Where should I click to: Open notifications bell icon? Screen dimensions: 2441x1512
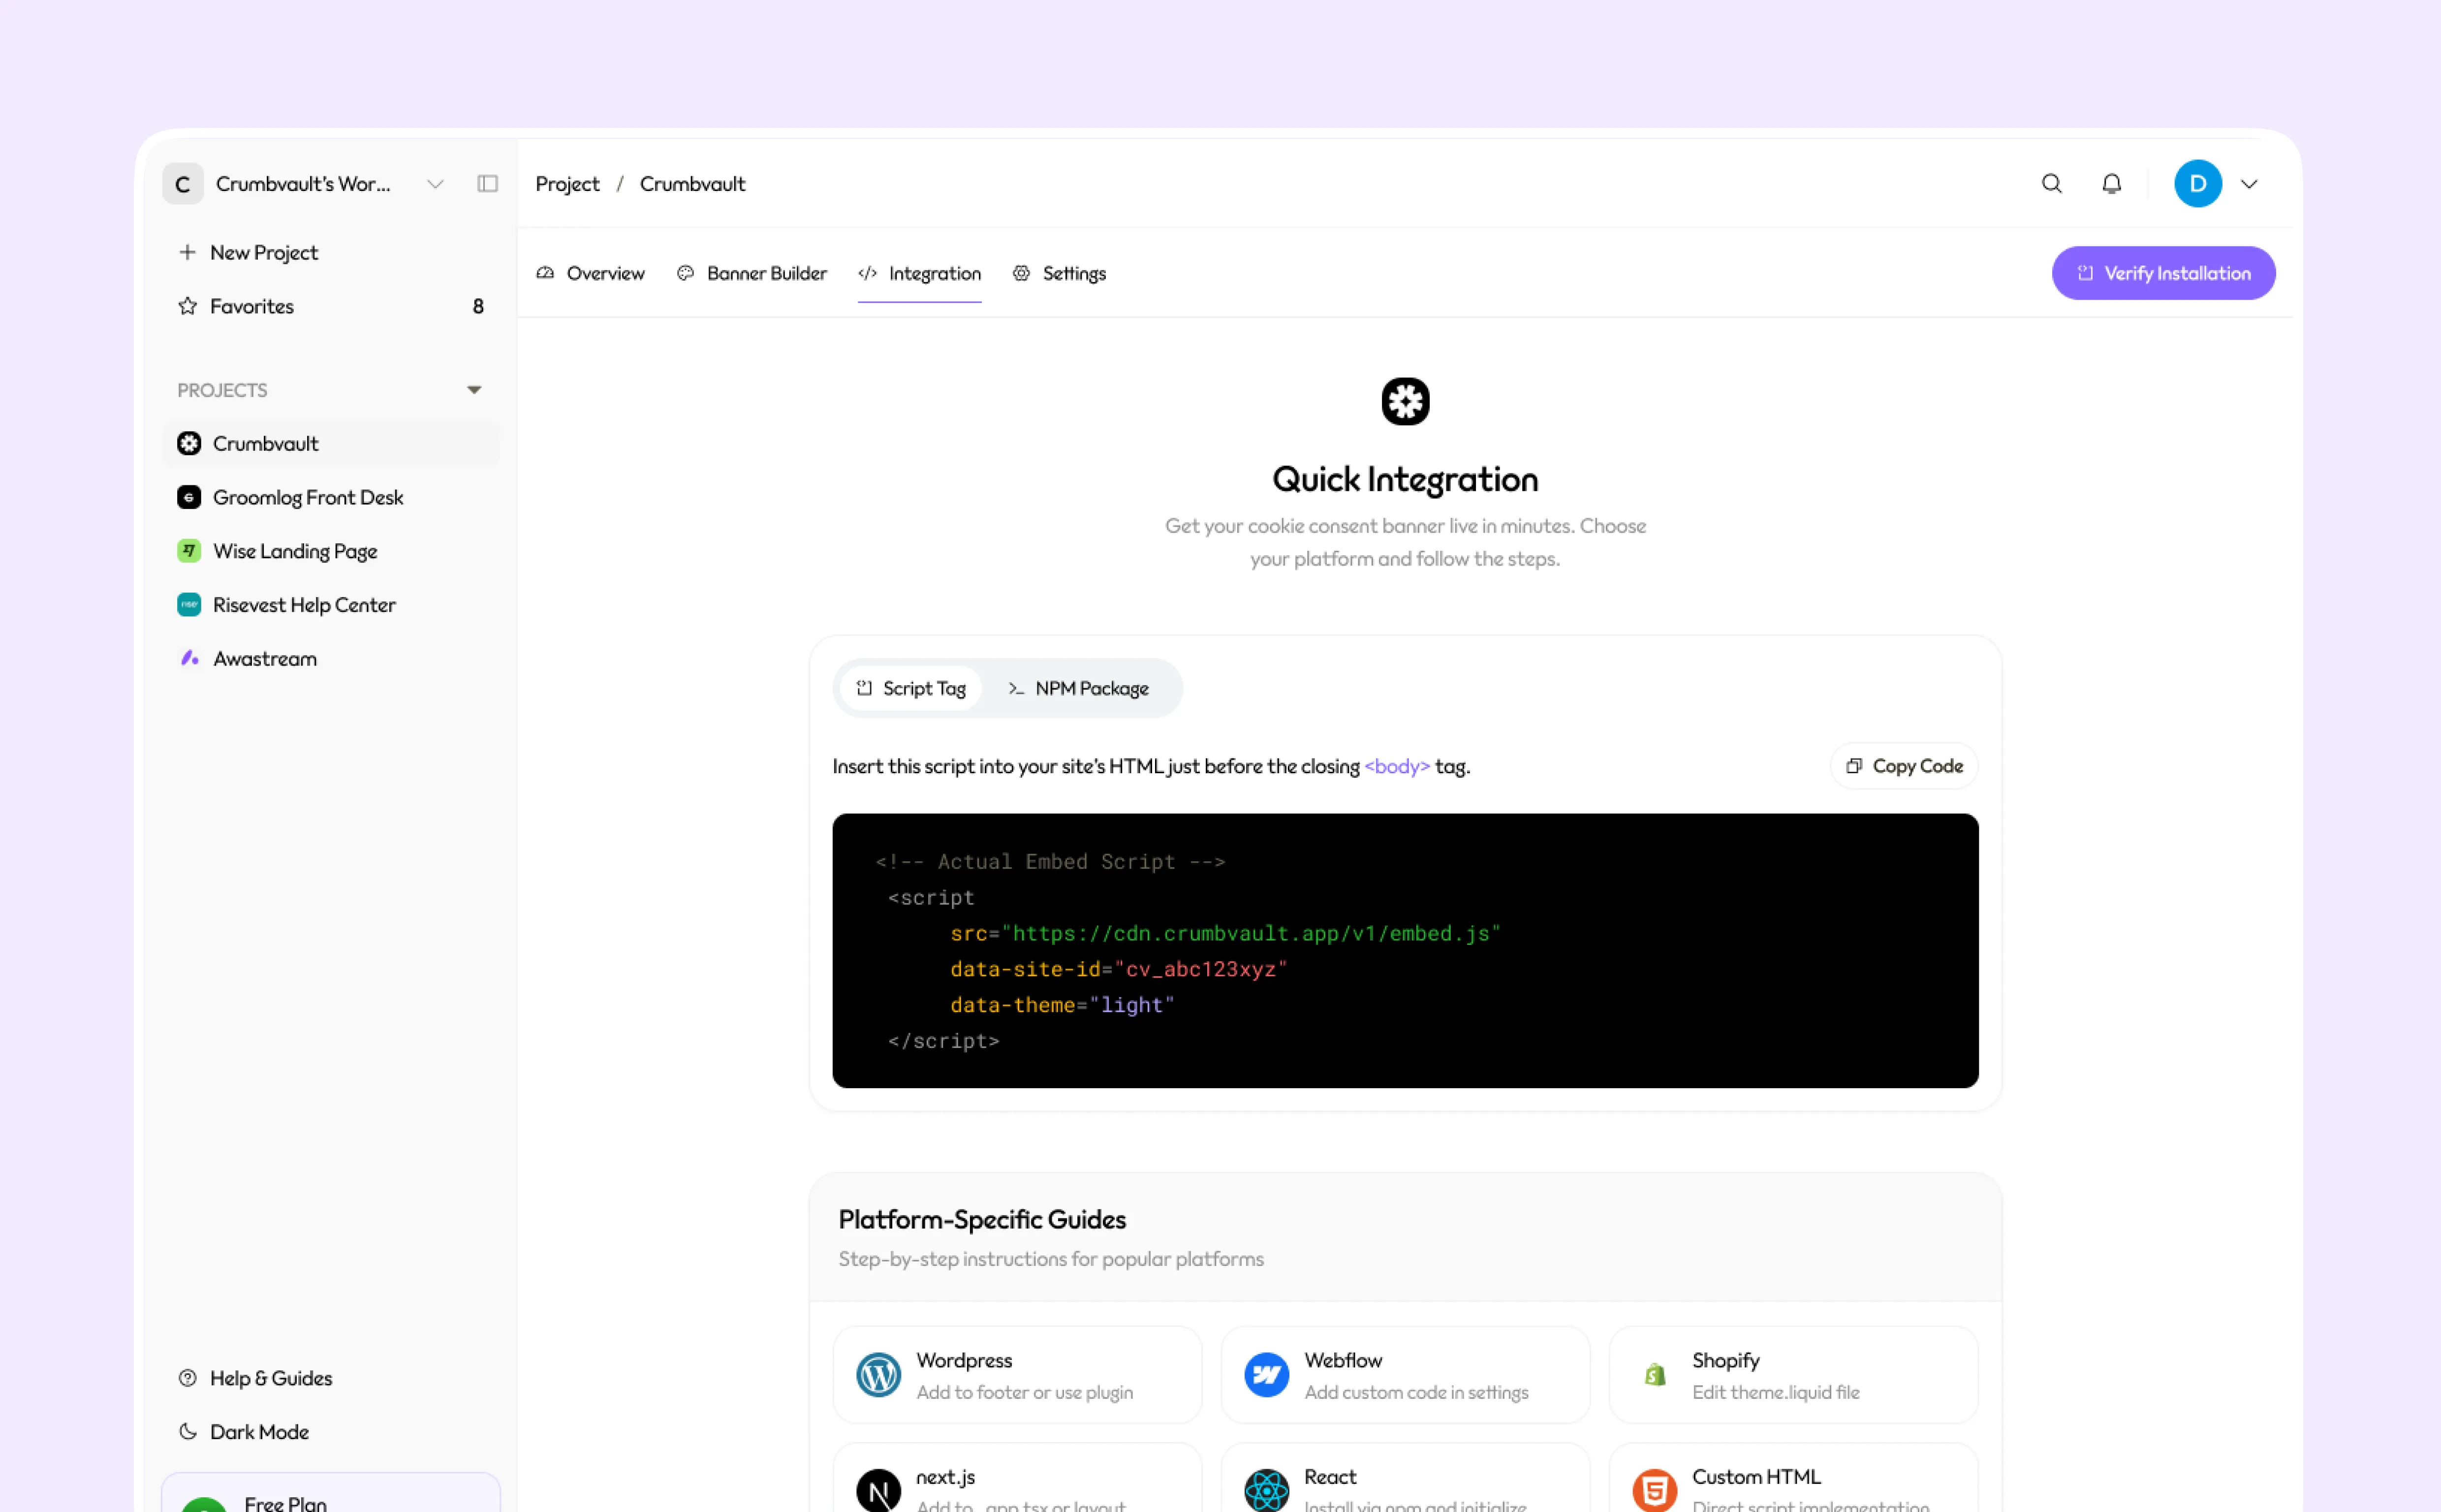pyautogui.click(x=2111, y=184)
